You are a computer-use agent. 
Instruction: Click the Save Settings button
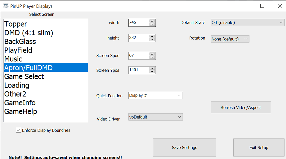(x=184, y=147)
